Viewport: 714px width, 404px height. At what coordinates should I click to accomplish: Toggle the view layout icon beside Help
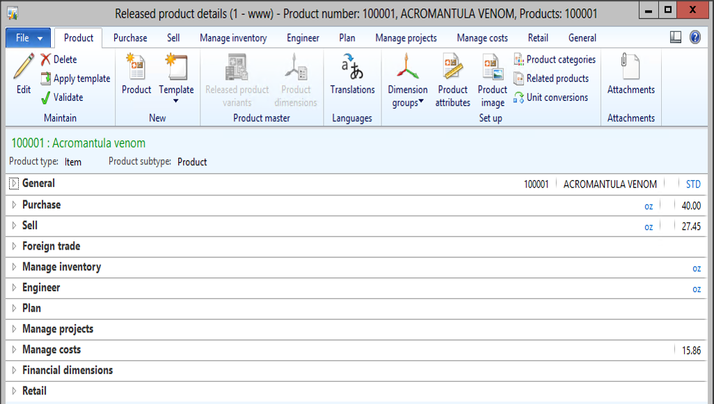[x=675, y=38]
